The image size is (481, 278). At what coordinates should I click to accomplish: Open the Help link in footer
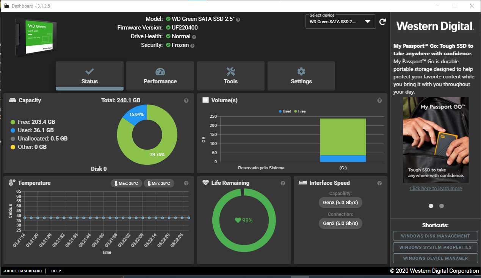pos(56,271)
